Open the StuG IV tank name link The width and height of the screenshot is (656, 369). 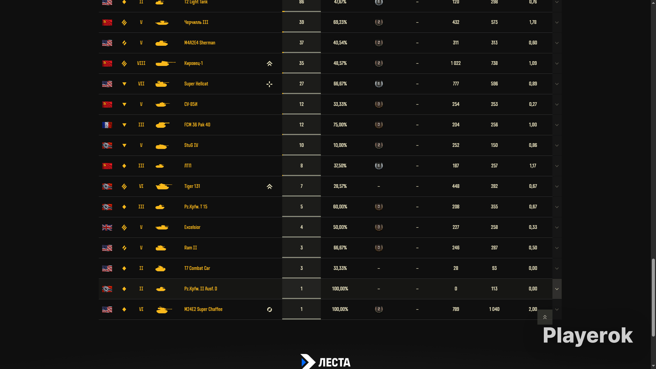(x=191, y=145)
